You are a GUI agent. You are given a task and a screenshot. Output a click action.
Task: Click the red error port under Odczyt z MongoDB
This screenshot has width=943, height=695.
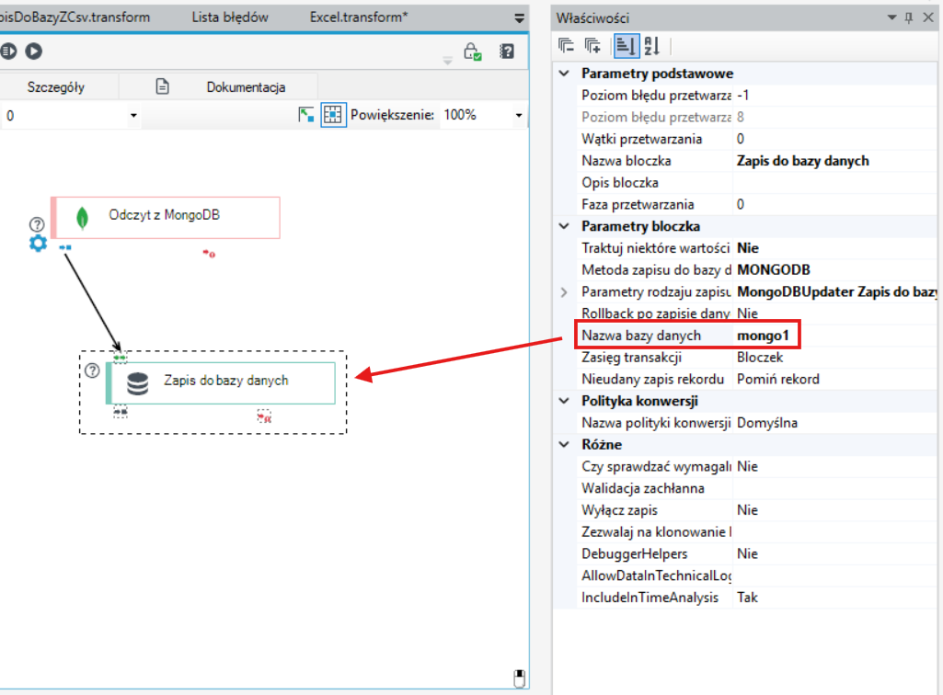[x=209, y=254]
